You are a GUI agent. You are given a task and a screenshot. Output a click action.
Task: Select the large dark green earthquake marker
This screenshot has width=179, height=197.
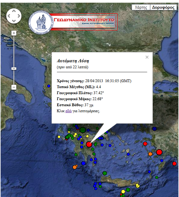pos(83,130)
